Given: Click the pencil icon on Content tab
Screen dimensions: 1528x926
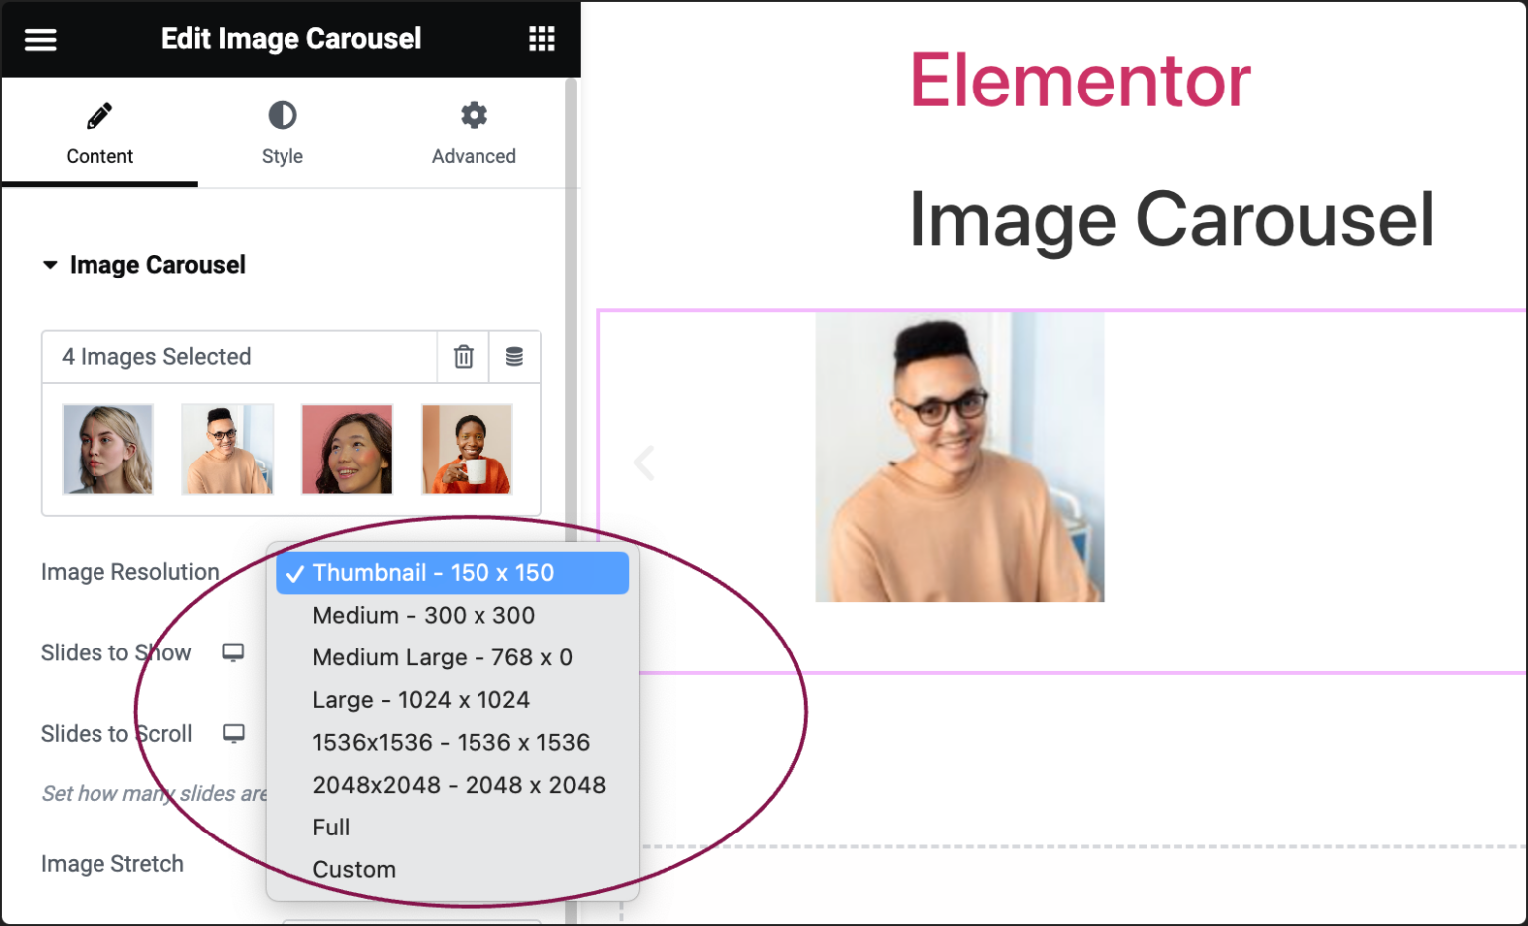Looking at the screenshot, I should pyautogui.click(x=99, y=114).
